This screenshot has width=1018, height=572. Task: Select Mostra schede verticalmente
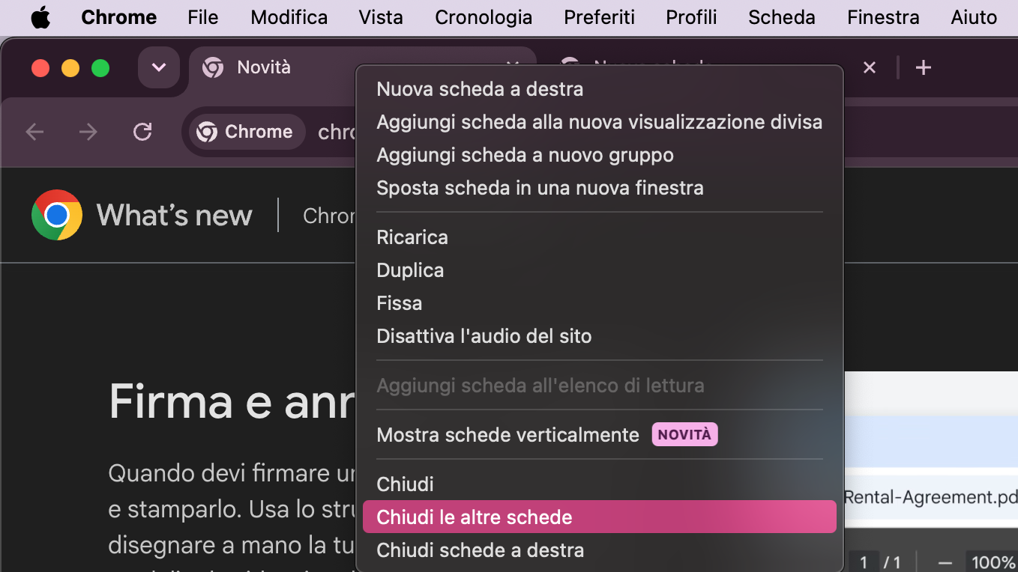(600, 435)
